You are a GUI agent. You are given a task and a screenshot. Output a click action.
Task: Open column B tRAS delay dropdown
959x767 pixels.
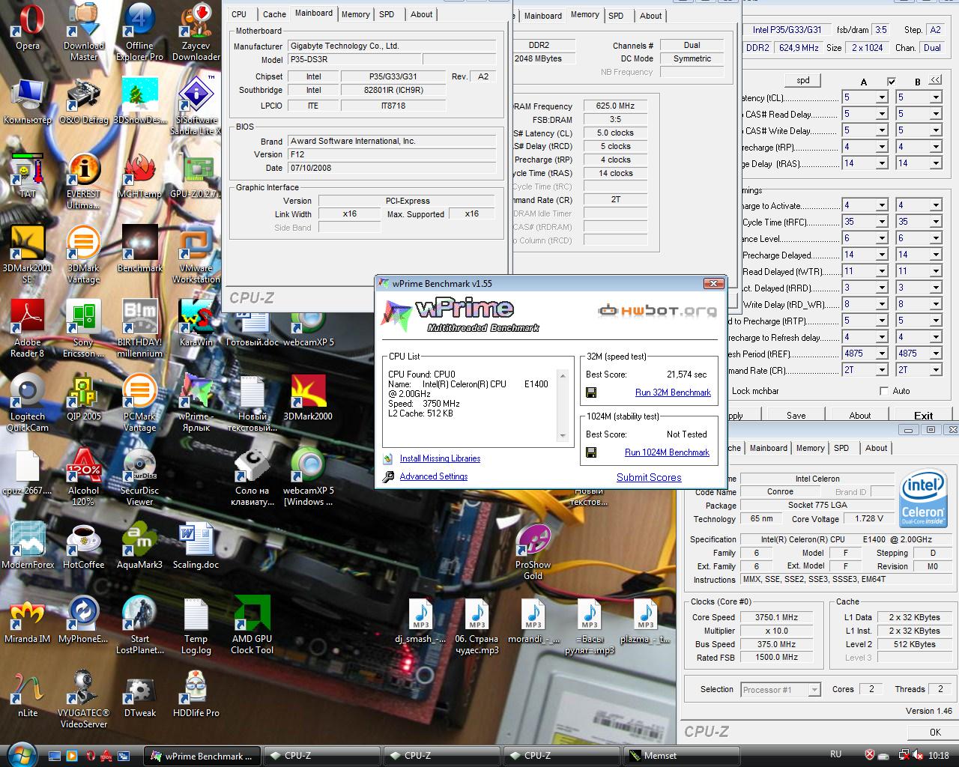[x=936, y=163]
